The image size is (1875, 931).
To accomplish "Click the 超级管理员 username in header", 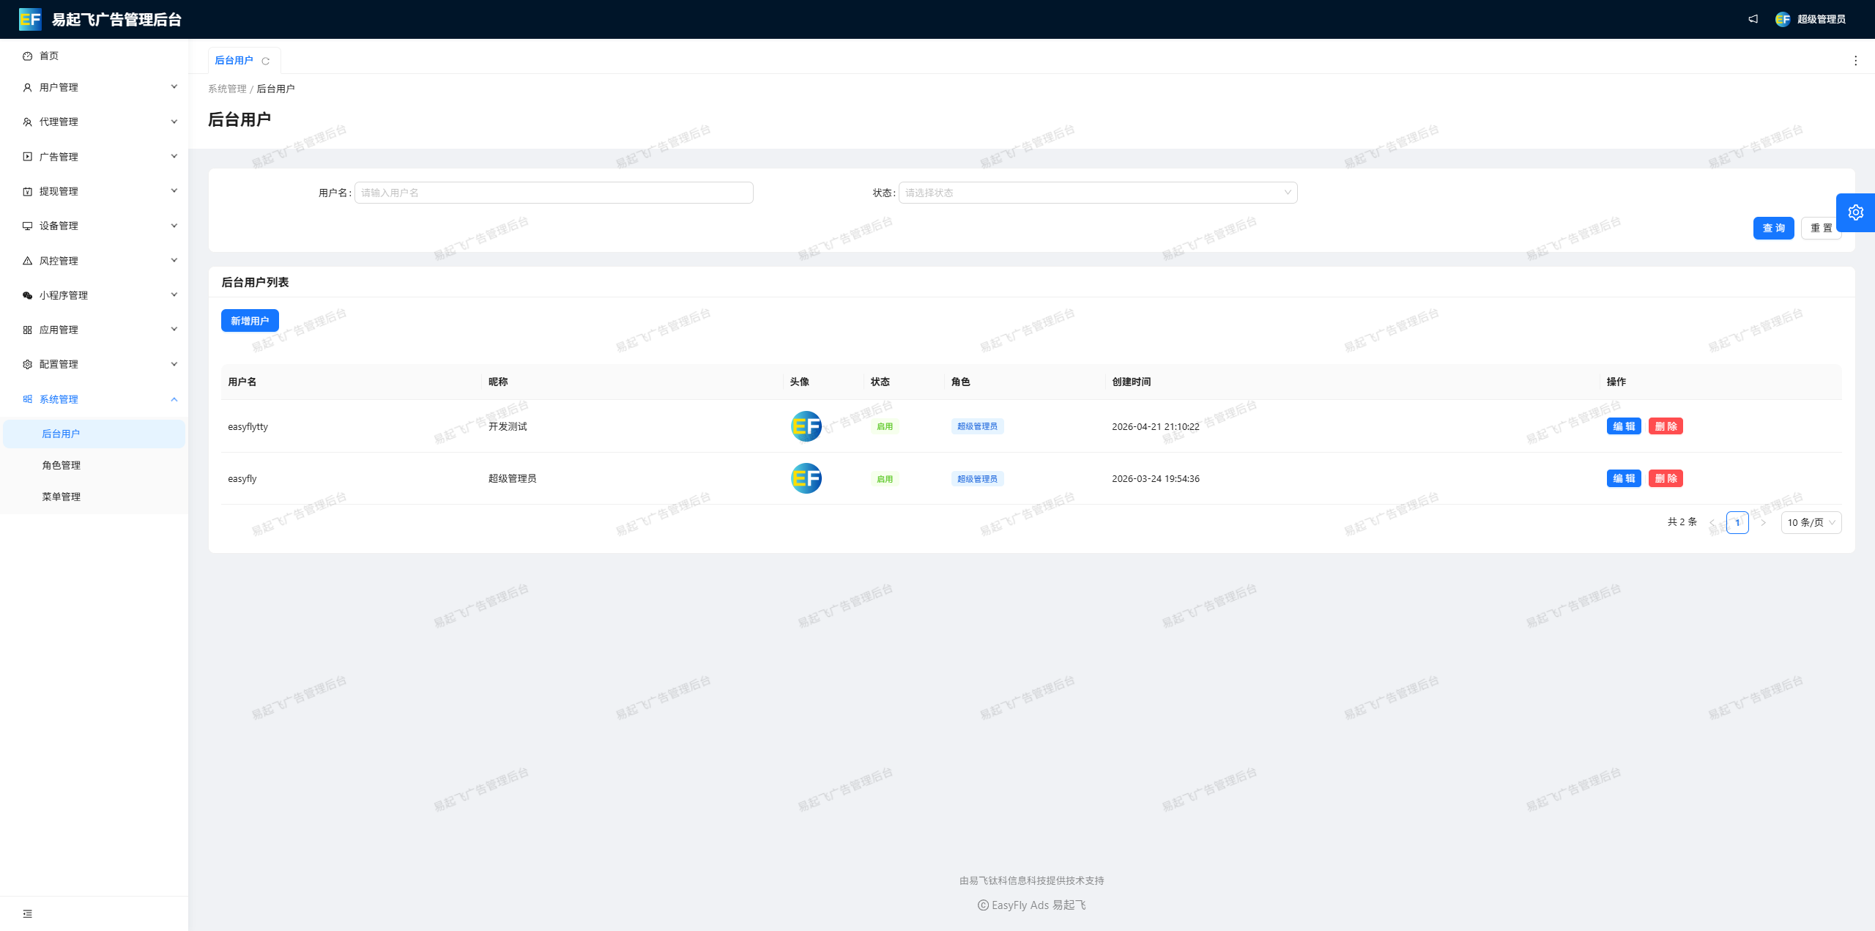I will coord(1822,19).
